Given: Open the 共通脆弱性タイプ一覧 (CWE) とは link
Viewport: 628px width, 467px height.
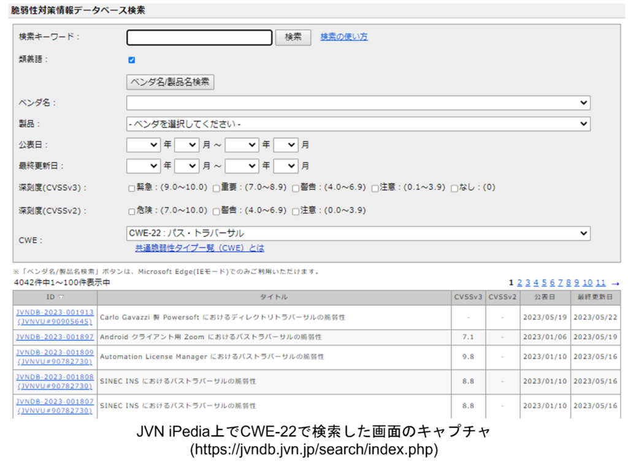Looking at the screenshot, I should pyautogui.click(x=200, y=248).
